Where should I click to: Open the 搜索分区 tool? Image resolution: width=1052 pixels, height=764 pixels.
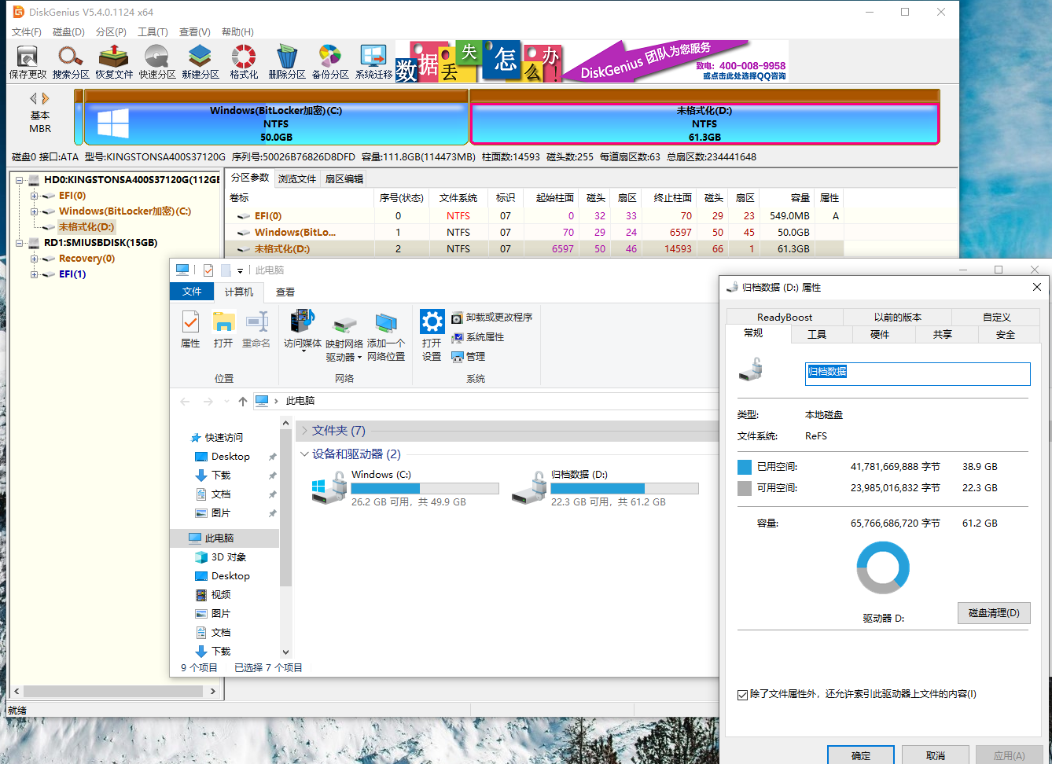coord(71,62)
